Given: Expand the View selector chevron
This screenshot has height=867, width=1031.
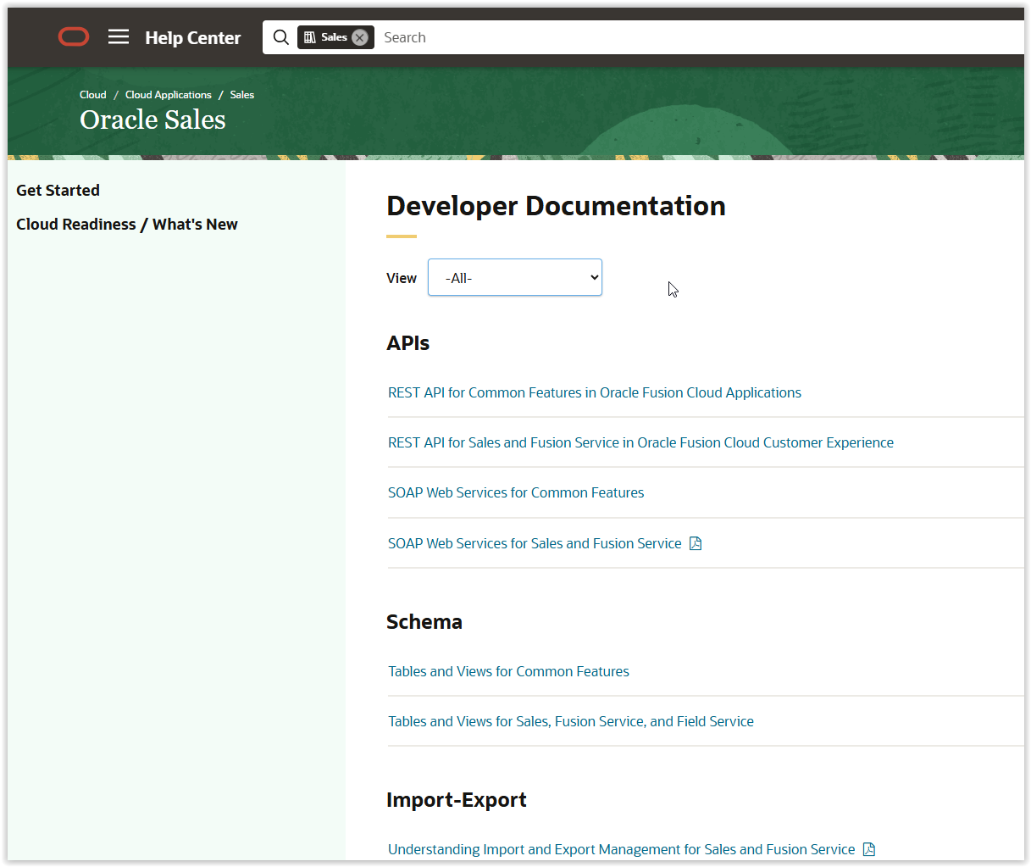Looking at the screenshot, I should tap(593, 277).
